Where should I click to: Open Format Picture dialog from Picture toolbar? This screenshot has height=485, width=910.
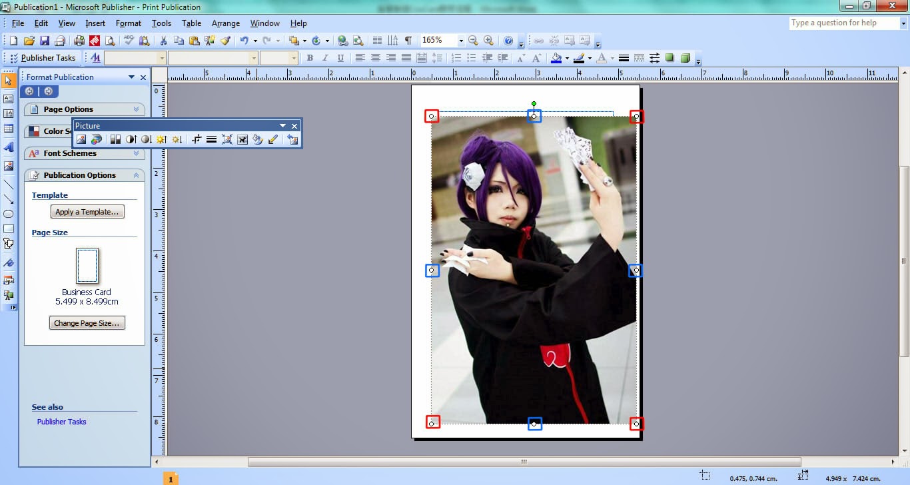click(258, 139)
